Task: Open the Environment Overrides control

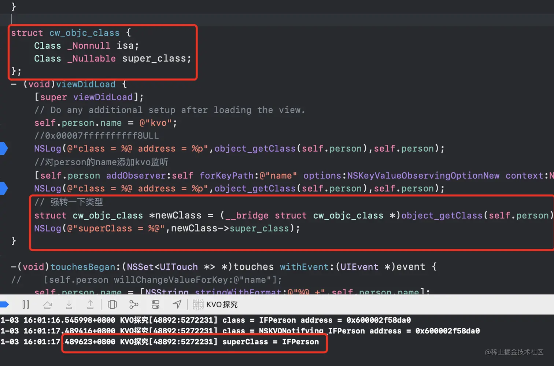Action: [x=155, y=304]
